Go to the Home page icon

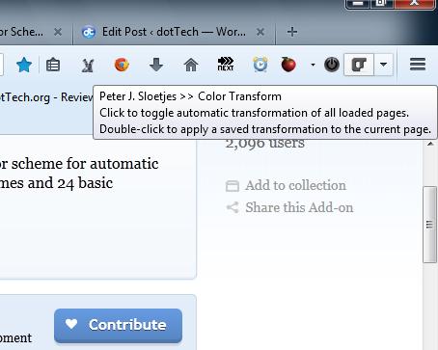click(x=191, y=65)
